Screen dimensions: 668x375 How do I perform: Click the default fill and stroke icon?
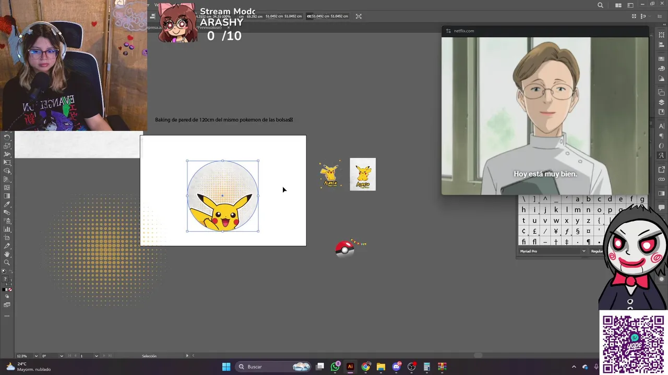pyautogui.click(x=4, y=271)
